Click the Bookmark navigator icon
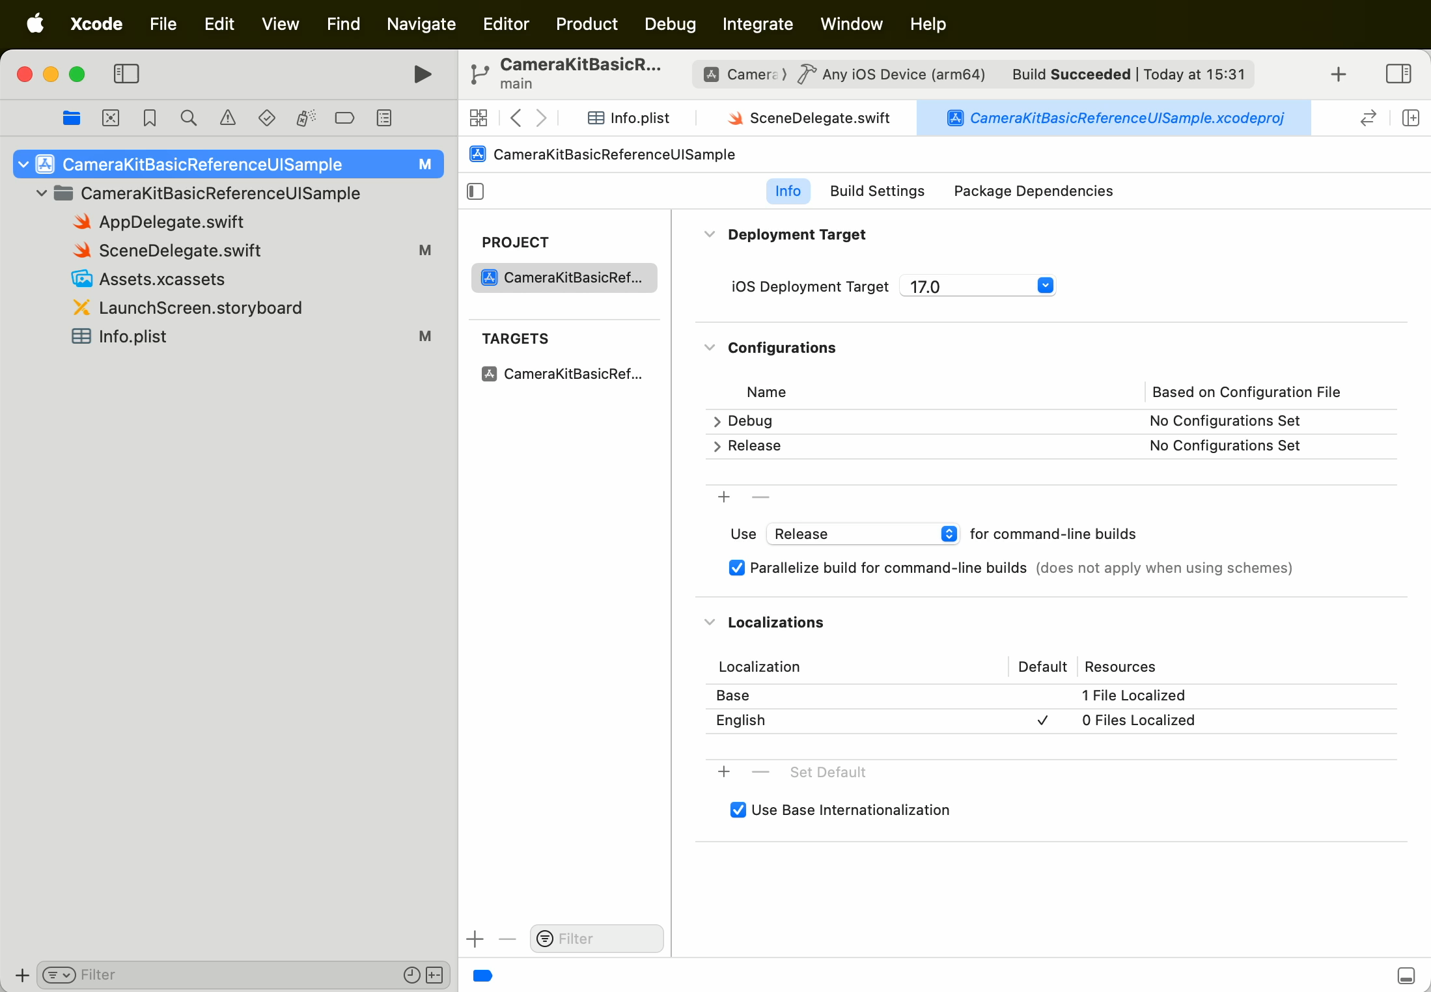1431x992 pixels. (149, 118)
